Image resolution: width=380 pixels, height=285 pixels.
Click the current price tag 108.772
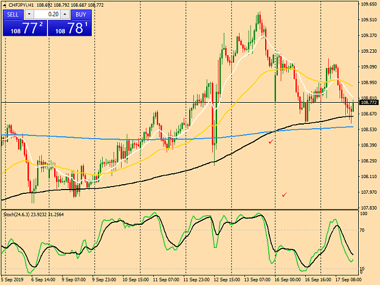pyautogui.click(x=368, y=103)
